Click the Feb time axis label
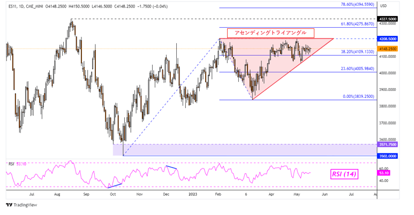Viewport: 414px width, 215px height. [x=218, y=195]
